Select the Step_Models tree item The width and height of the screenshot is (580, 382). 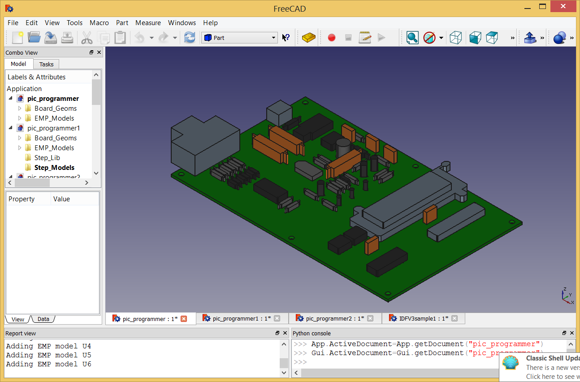click(54, 168)
